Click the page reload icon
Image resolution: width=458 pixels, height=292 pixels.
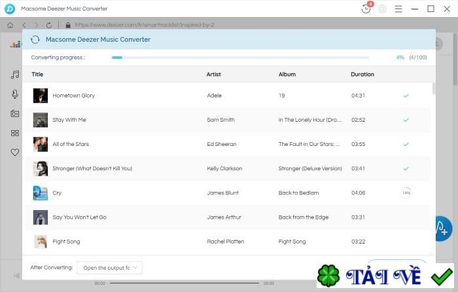click(49, 25)
